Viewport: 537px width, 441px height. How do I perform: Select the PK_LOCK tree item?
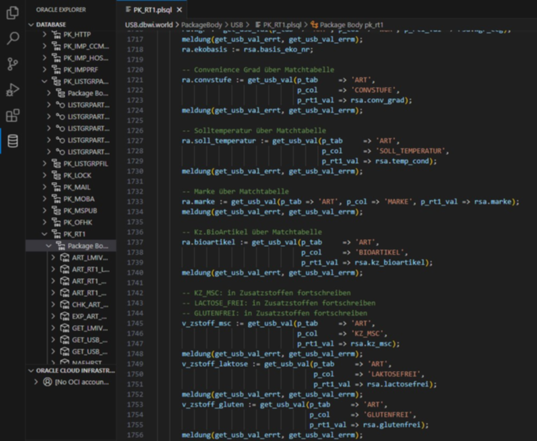click(x=77, y=175)
